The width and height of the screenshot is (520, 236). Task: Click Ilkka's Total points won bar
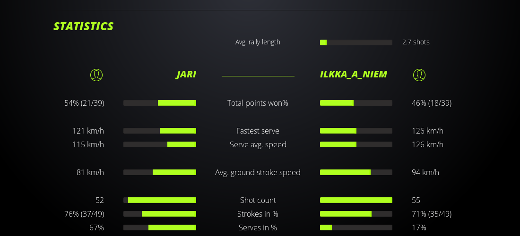point(356,103)
